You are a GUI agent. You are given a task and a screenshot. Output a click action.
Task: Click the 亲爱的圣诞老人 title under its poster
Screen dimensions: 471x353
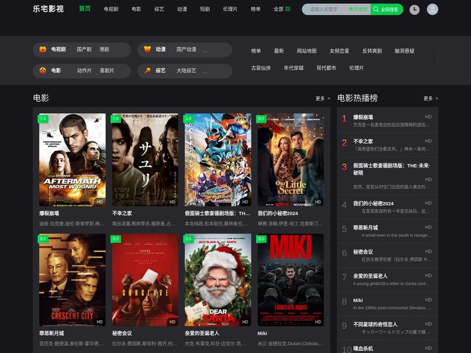point(202,333)
